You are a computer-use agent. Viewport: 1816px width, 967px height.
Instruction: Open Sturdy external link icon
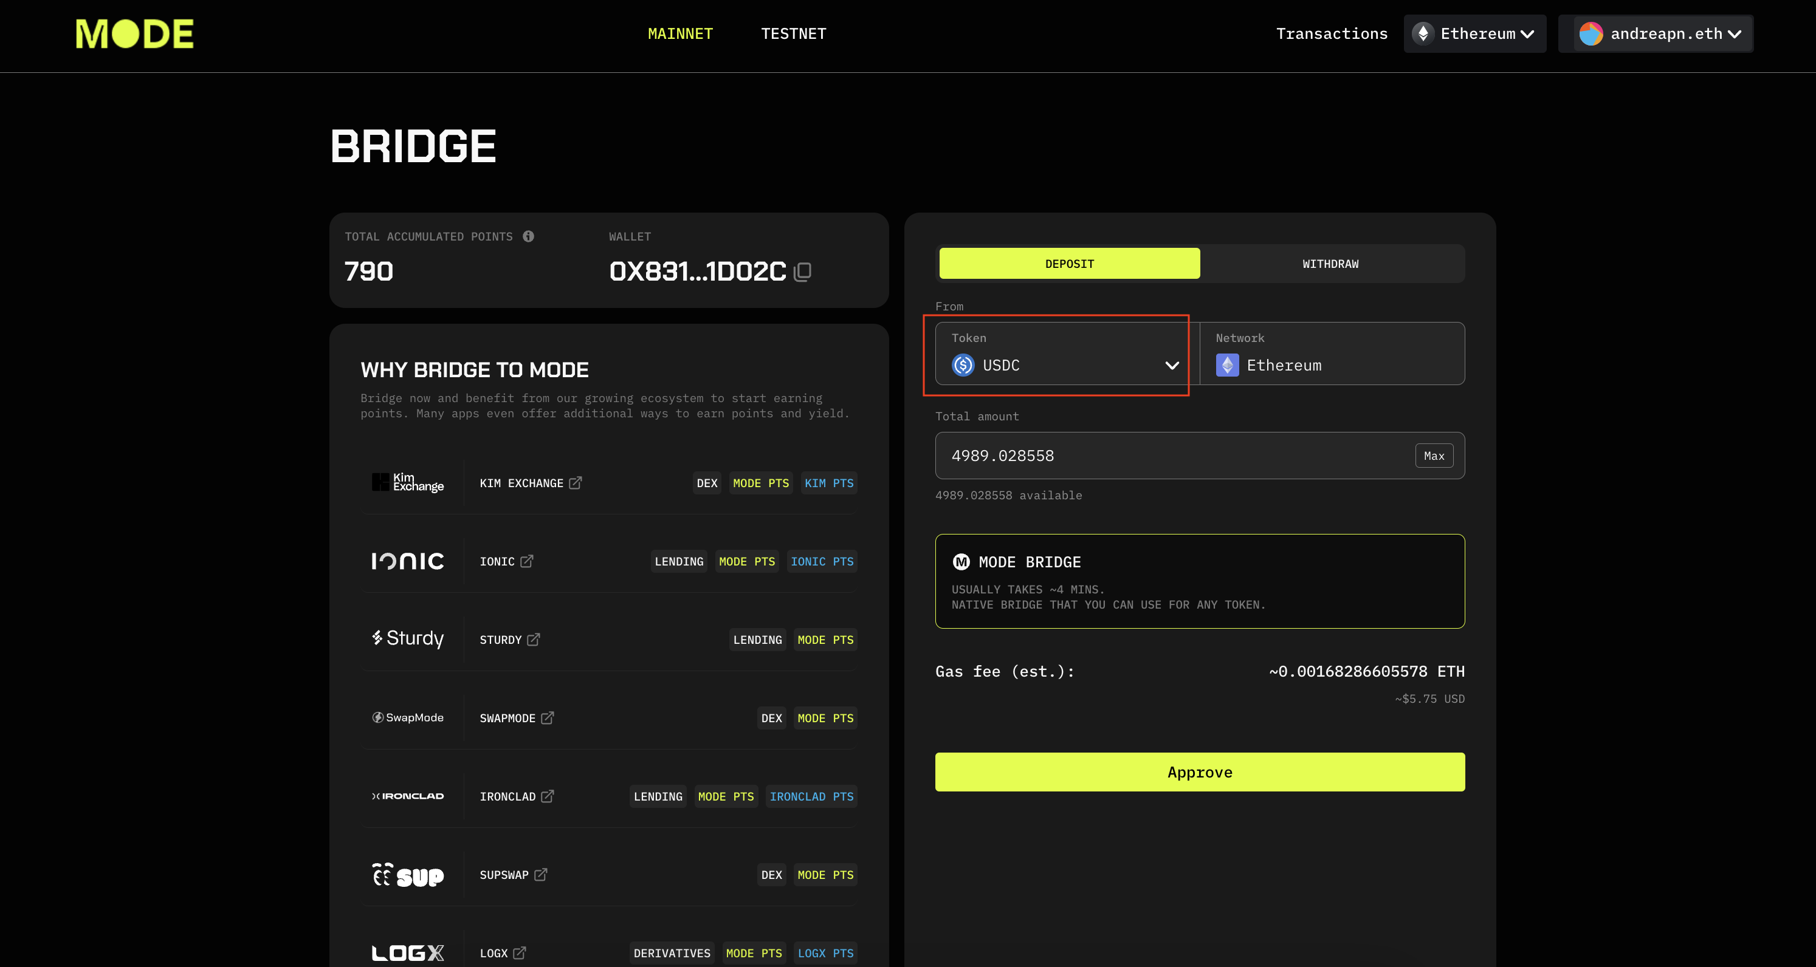534,639
